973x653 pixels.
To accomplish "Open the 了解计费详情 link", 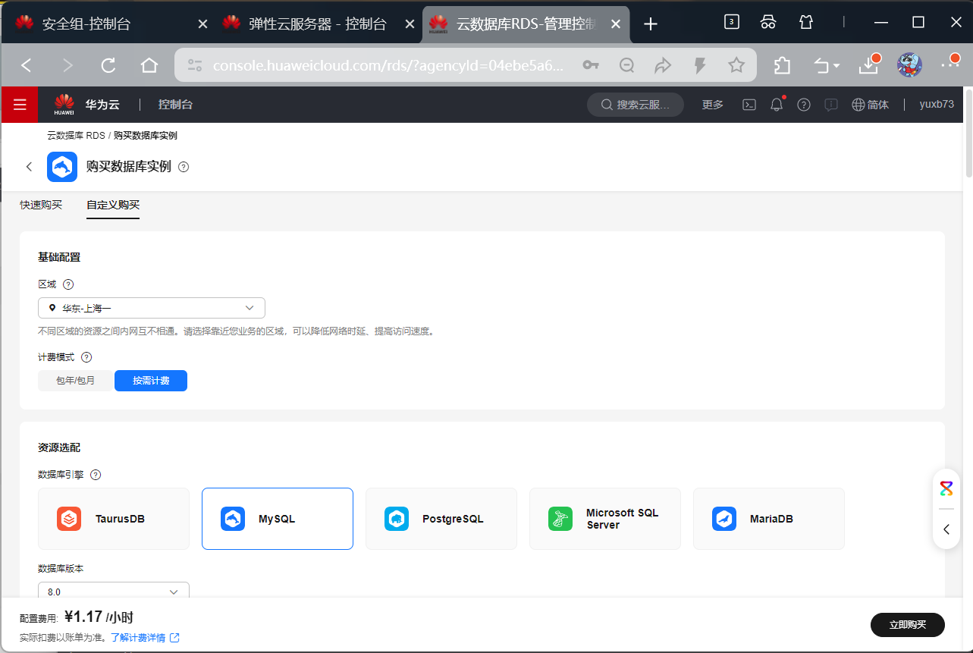I will pyautogui.click(x=145, y=638).
